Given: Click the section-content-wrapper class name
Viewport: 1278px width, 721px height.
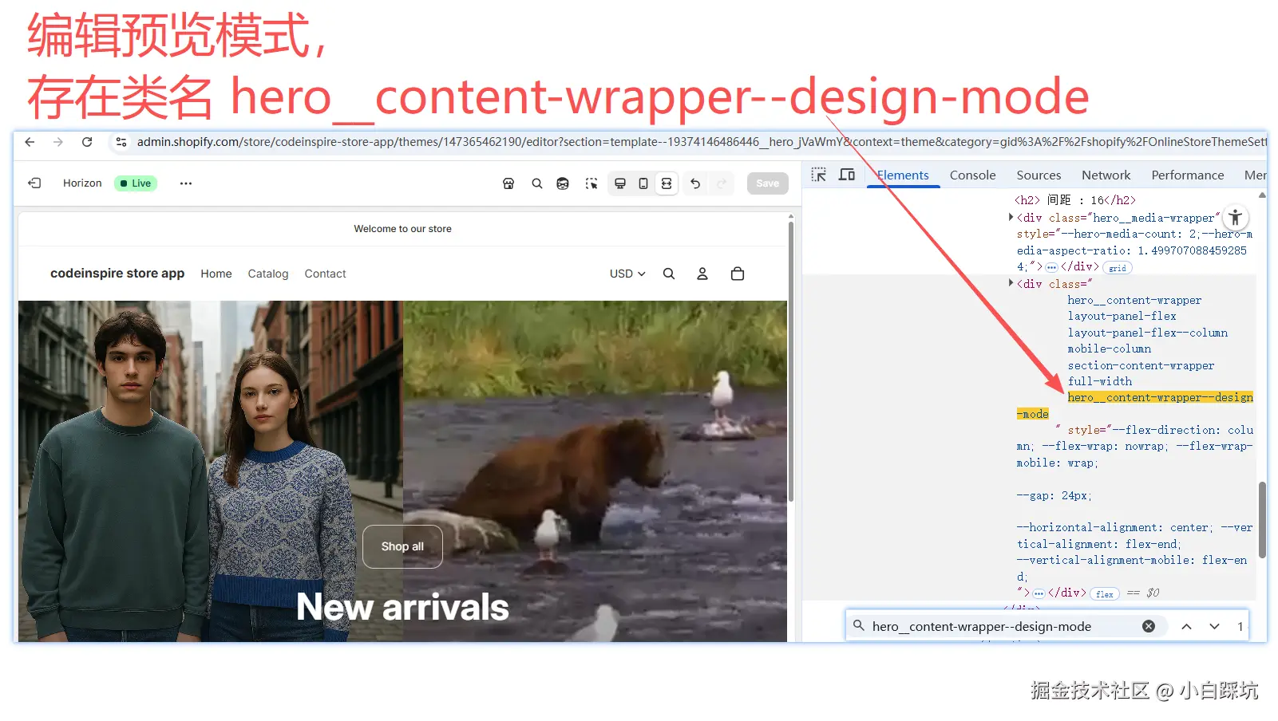Looking at the screenshot, I should click(1141, 365).
